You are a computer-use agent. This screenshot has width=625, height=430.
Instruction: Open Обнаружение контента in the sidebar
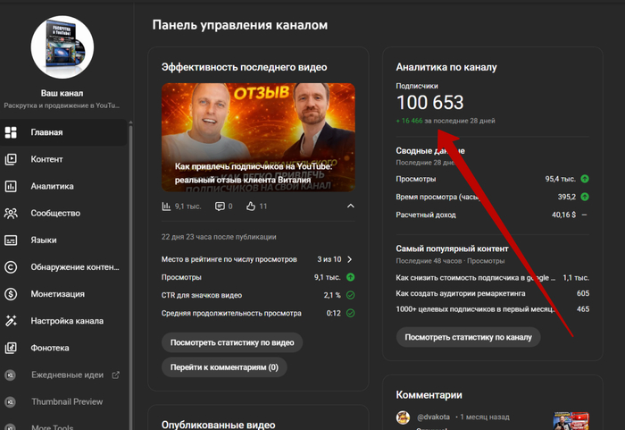(63, 267)
